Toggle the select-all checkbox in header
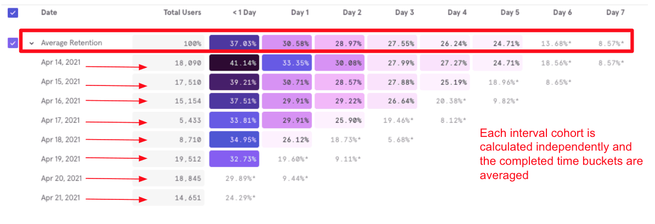Screen dimensions: 655x224 tap(13, 12)
